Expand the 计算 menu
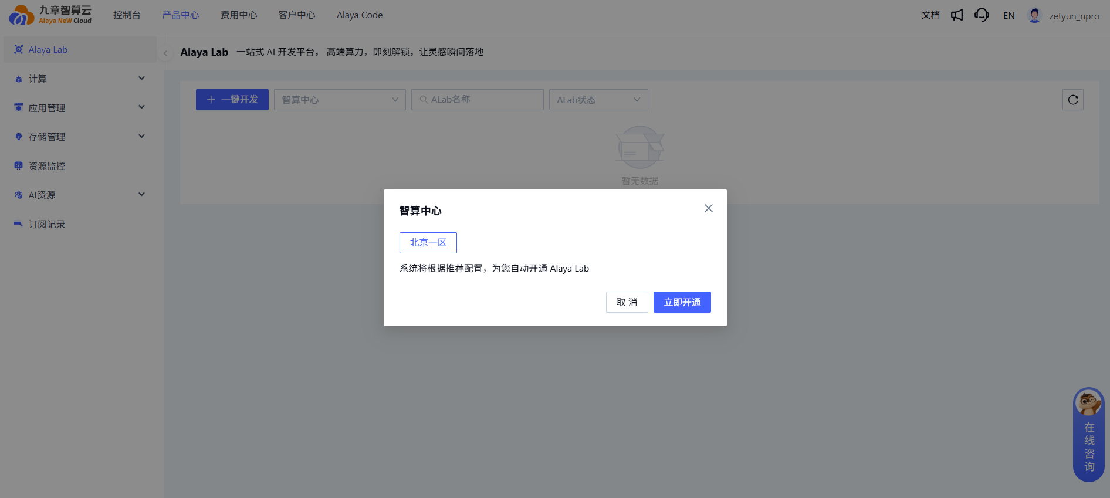 141,78
